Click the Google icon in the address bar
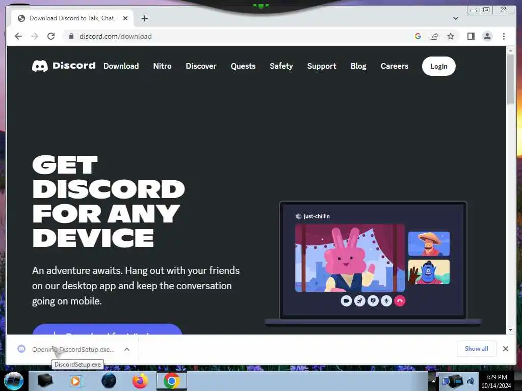This screenshot has width=522, height=391. click(x=418, y=36)
